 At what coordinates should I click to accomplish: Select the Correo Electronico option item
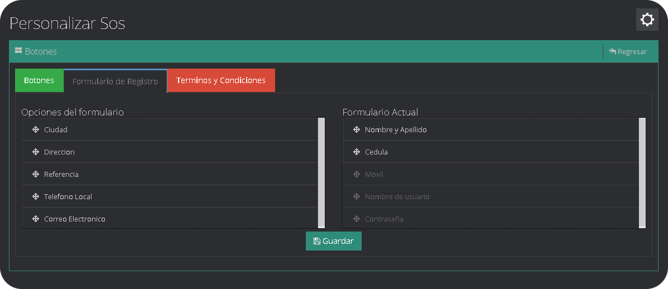coord(75,219)
